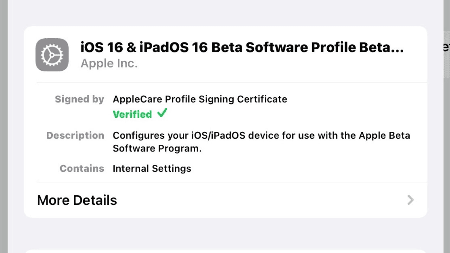This screenshot has width=450, height=253.
Task: Click the blank area above the profile card
Action: pos(225,13)
